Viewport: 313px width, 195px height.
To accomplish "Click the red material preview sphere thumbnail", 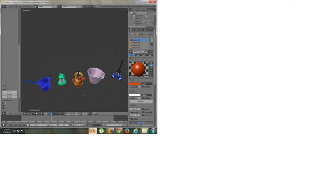I will coord(139,69).
